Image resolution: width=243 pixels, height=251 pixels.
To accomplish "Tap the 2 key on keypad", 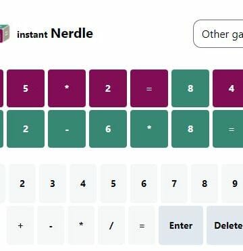I will coord(22,184).
